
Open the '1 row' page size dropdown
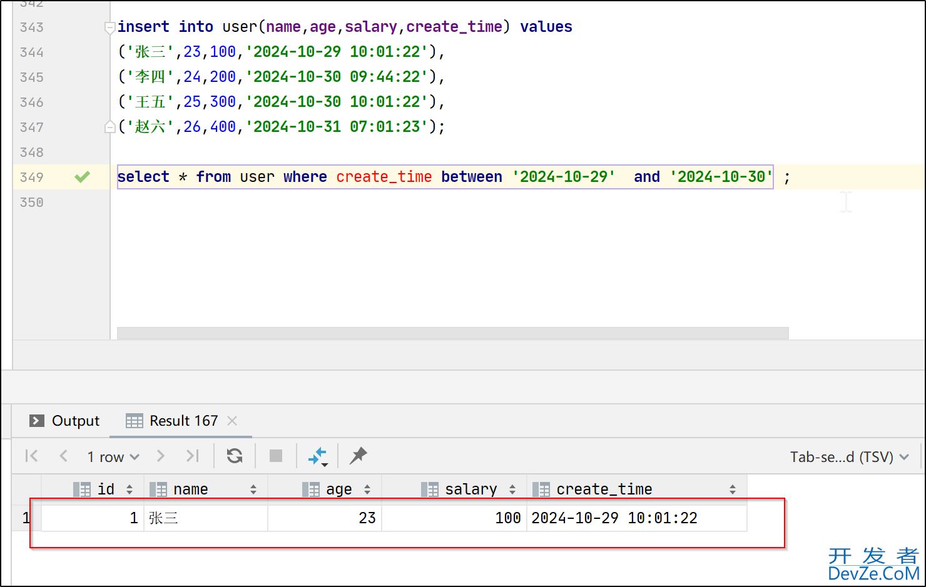coord(113,457)
